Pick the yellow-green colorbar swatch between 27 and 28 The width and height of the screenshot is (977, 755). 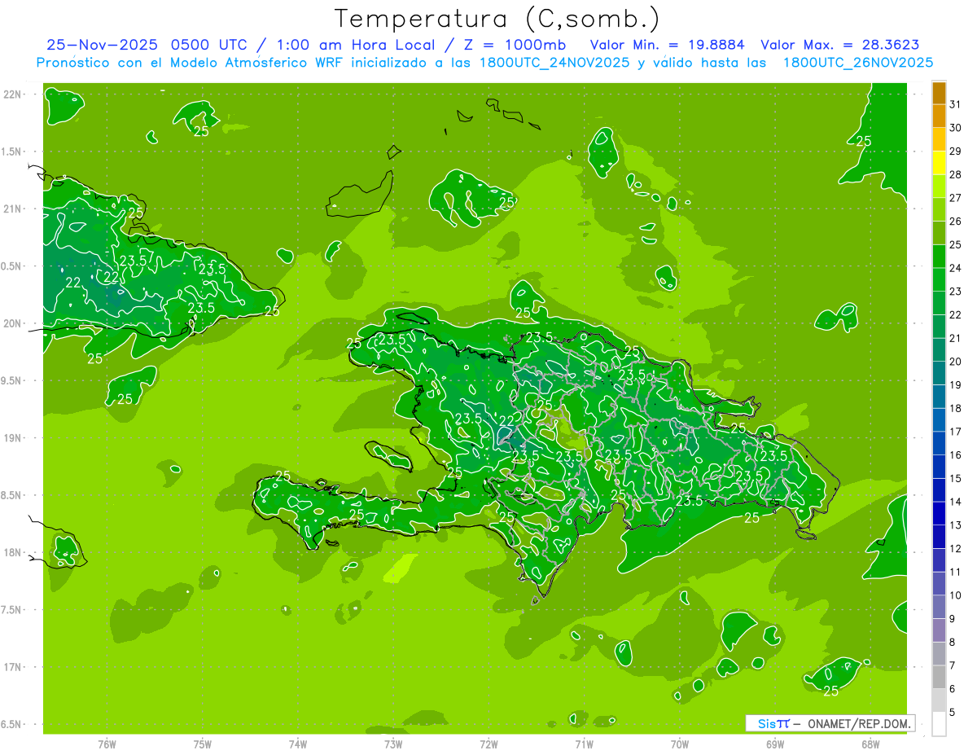939,187
